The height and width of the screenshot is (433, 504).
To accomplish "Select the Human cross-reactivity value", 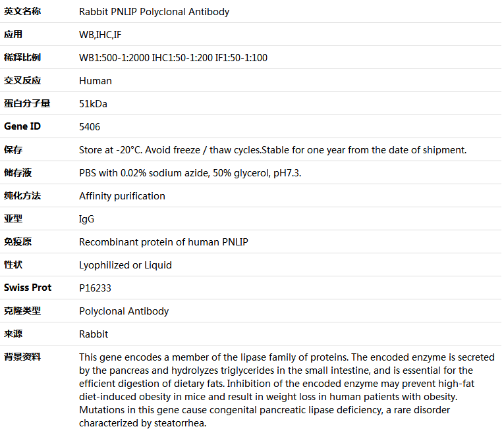I will [x=96, y=81].
